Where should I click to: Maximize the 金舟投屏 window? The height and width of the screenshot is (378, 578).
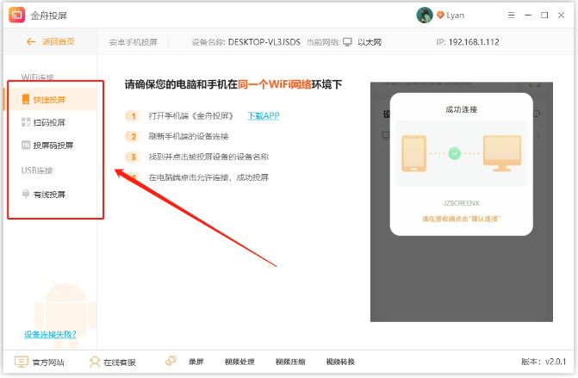click(x=544, y=15)
